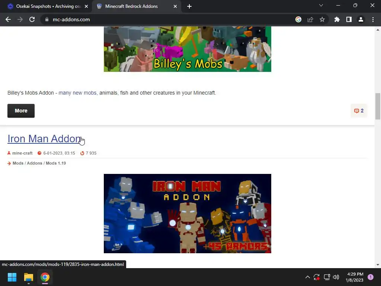The height and width of the screenshot is (286, 381).
Task: Open the Iron Man Addon banner image
Action: click(x=188, y=213)
